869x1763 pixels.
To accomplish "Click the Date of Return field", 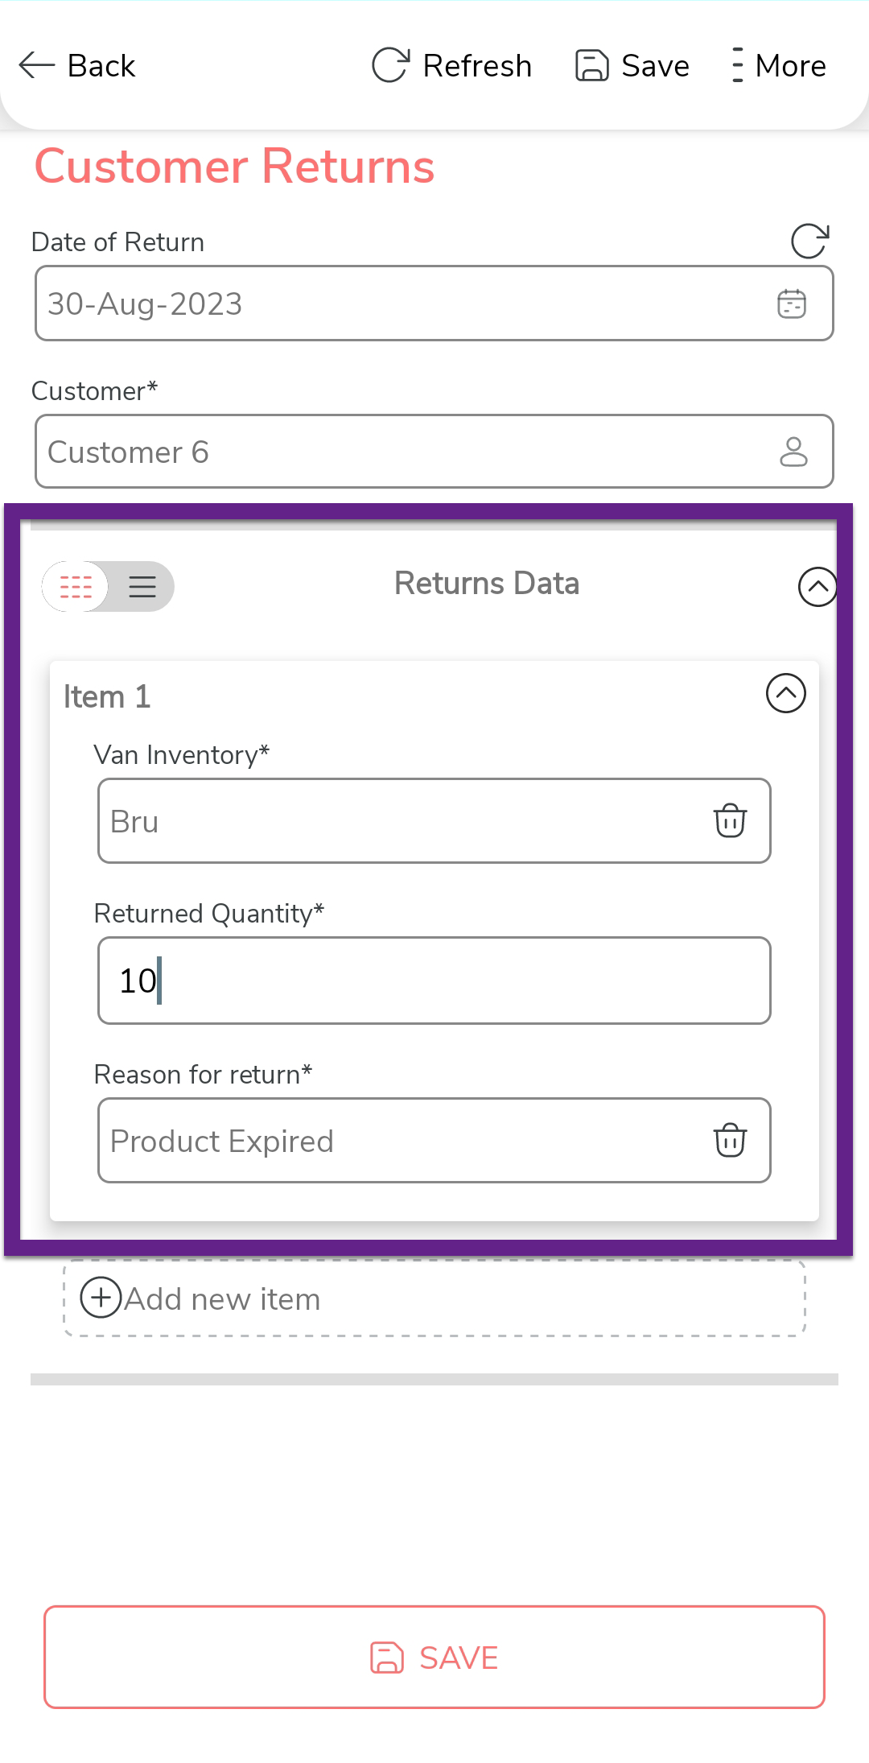I will point(402,304).
